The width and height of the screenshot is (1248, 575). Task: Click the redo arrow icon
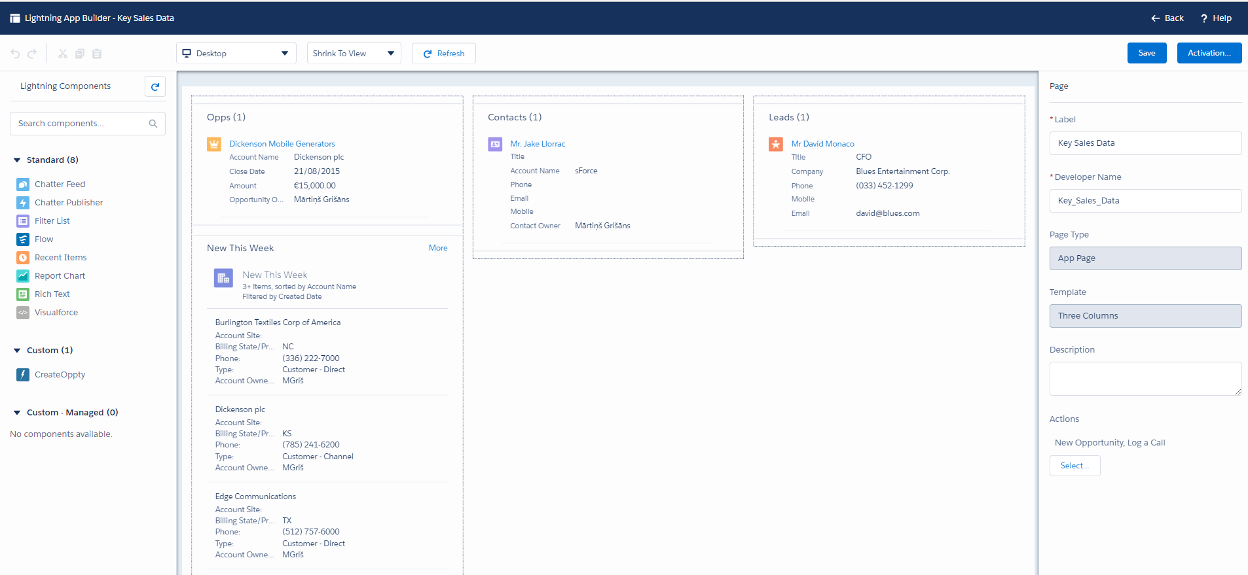(x=32, y=54)
